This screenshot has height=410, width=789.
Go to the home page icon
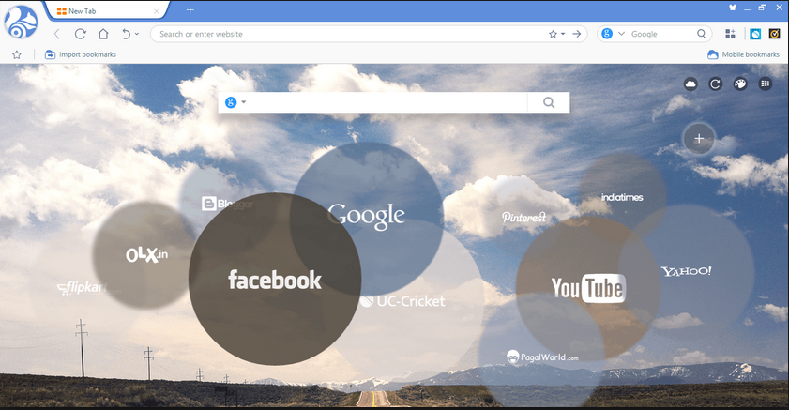[103, 34]
